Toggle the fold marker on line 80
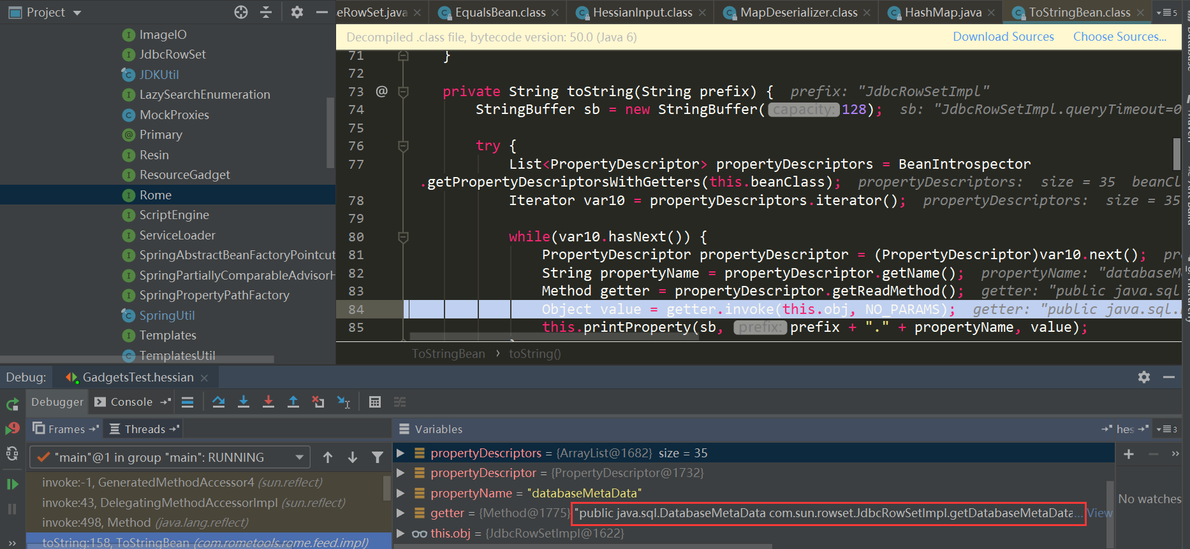The height and width of the screenshot is (549, 1190). pyautogui.click(x=403, y=237)
